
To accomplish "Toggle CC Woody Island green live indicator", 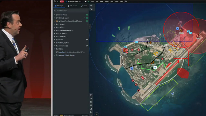I will coord(87,18).
